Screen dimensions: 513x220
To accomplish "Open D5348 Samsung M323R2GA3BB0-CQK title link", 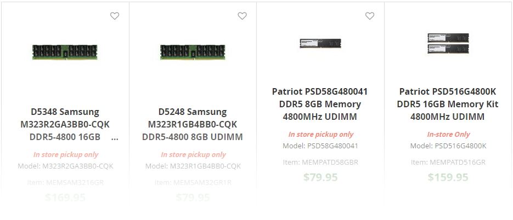I will pos(65,124).
